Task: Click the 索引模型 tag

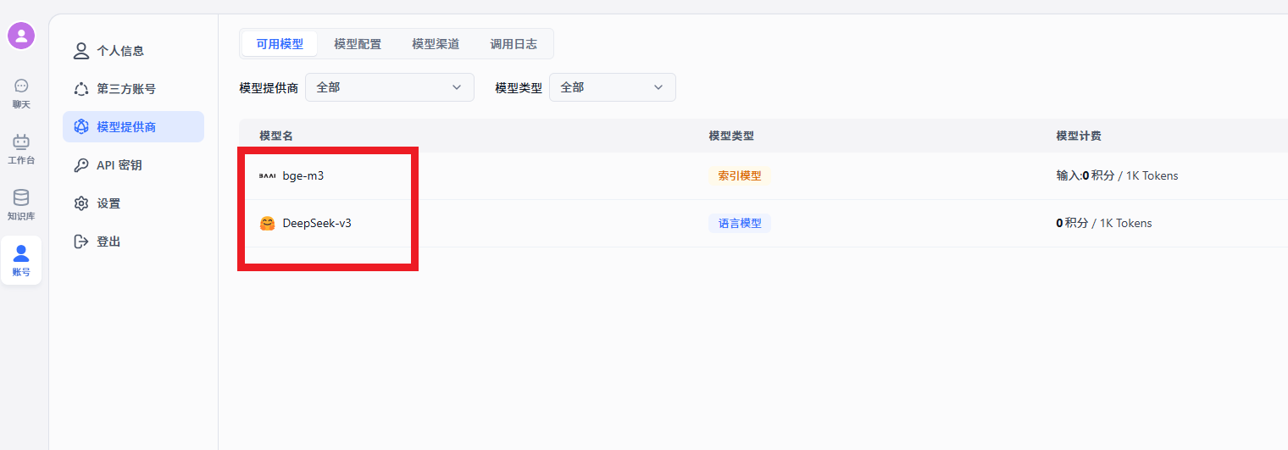Action: click(740, 176)
